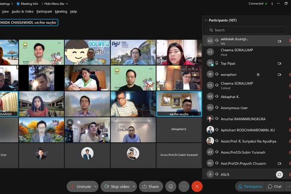Click the AD avatar of aekkalak duangt
Viewport: 291px width, 194px height.
[x=210, y=41]
